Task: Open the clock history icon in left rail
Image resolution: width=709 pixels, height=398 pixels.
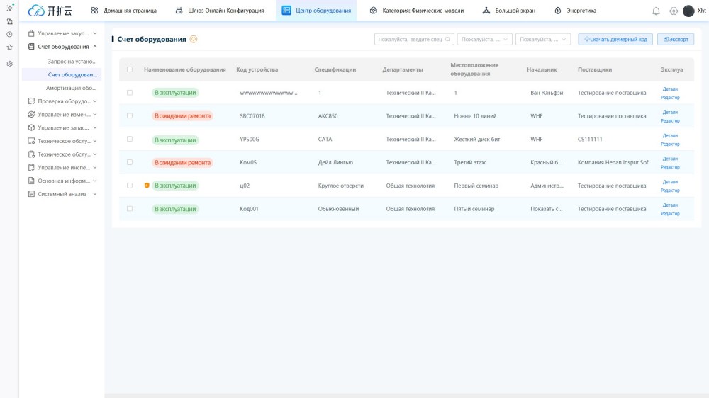Action: (x=9, y=34)
